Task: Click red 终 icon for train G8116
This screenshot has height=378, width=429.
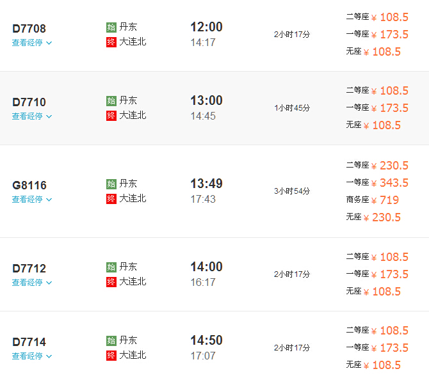Action: [111, 199]
